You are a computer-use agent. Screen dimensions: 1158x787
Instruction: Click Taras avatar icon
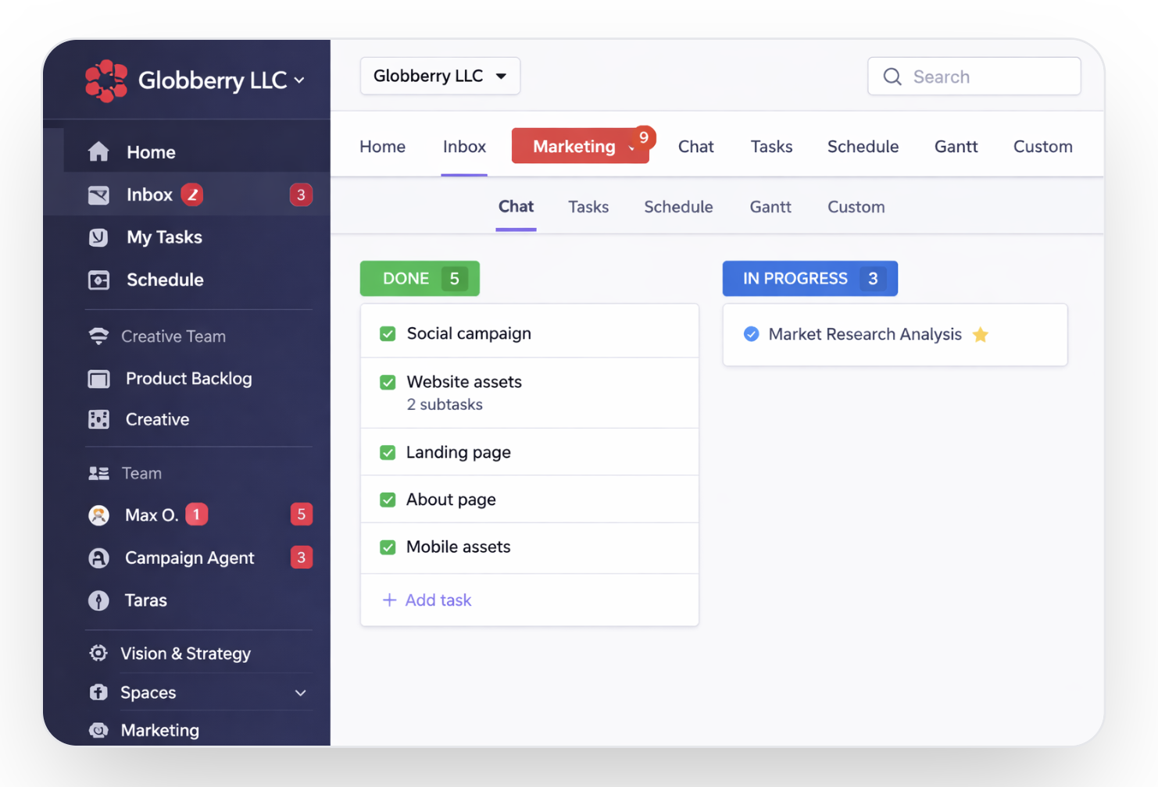(98, 600)
